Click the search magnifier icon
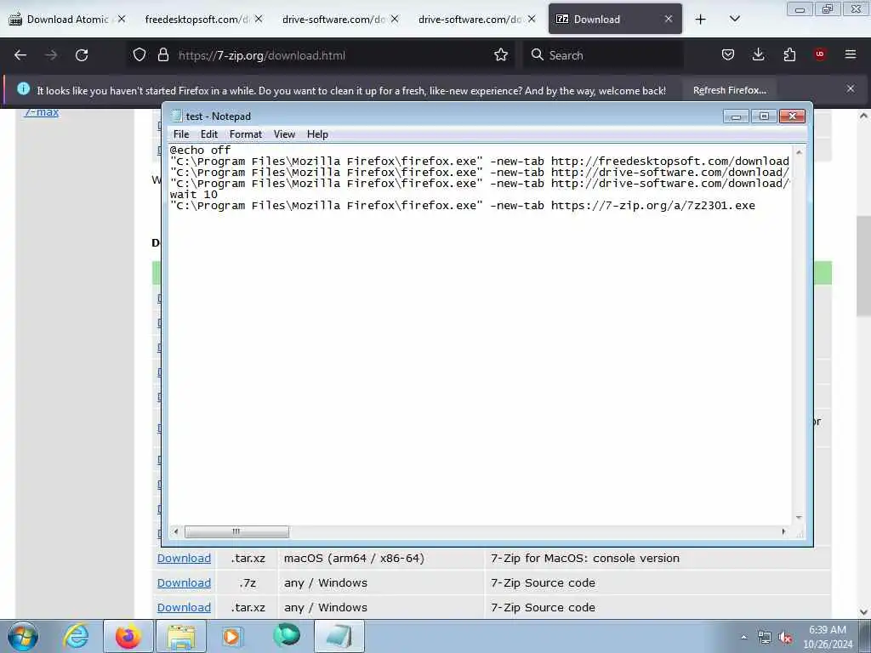 click(537, 55)
